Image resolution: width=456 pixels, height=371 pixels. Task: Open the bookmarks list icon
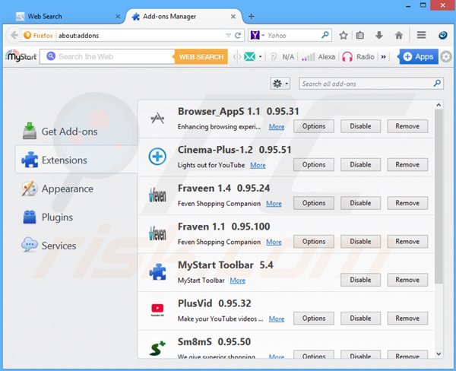click(x=360, y=36)
